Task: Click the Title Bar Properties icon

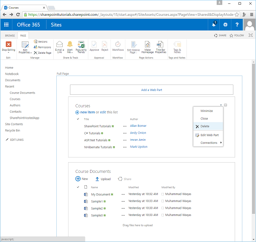Action: point(160,44)
